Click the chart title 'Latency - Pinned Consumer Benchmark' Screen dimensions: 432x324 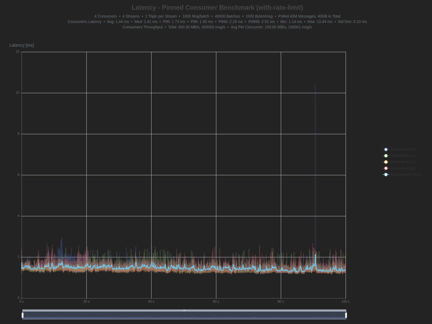point(217,8)
